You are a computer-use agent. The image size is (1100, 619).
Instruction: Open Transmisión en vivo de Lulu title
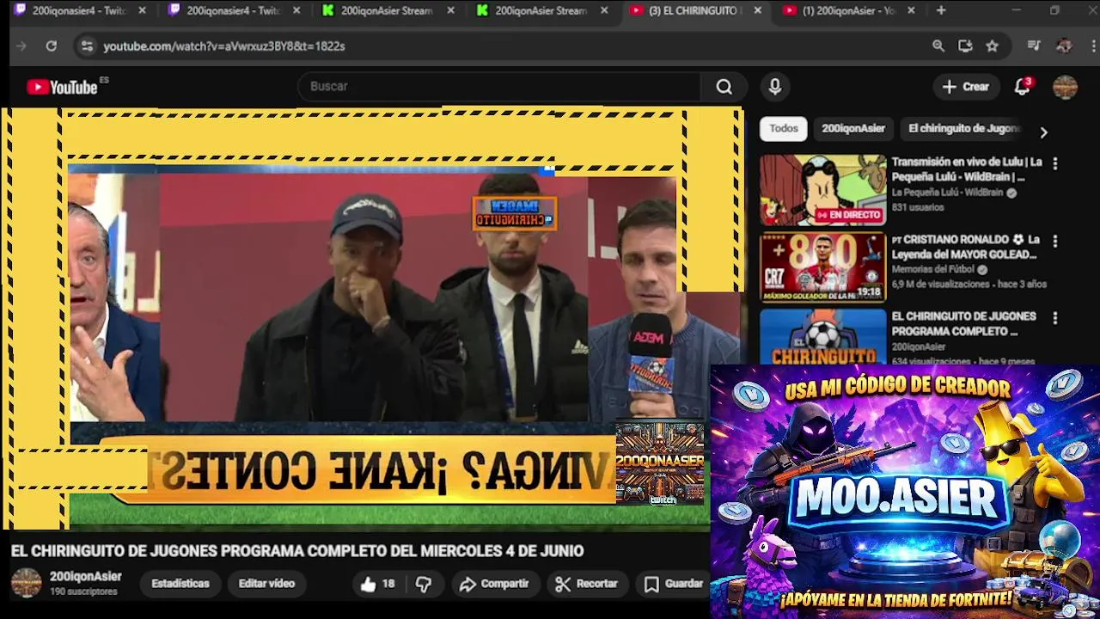pos(966,169)
